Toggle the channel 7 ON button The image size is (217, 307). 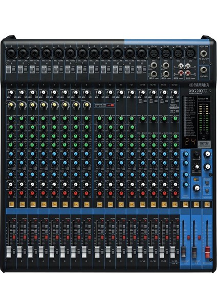point(76,204)
